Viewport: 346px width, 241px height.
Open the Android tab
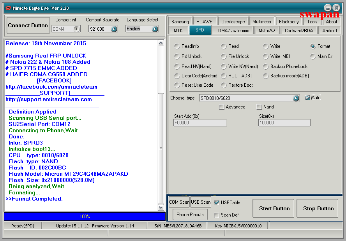tap(330, 31)
